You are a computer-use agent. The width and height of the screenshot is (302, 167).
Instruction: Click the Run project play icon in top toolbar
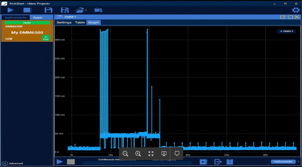(11, 10)
